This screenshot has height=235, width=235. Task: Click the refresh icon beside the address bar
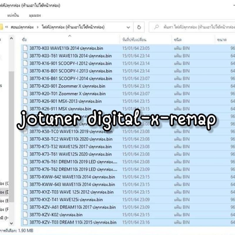[139, 27]
